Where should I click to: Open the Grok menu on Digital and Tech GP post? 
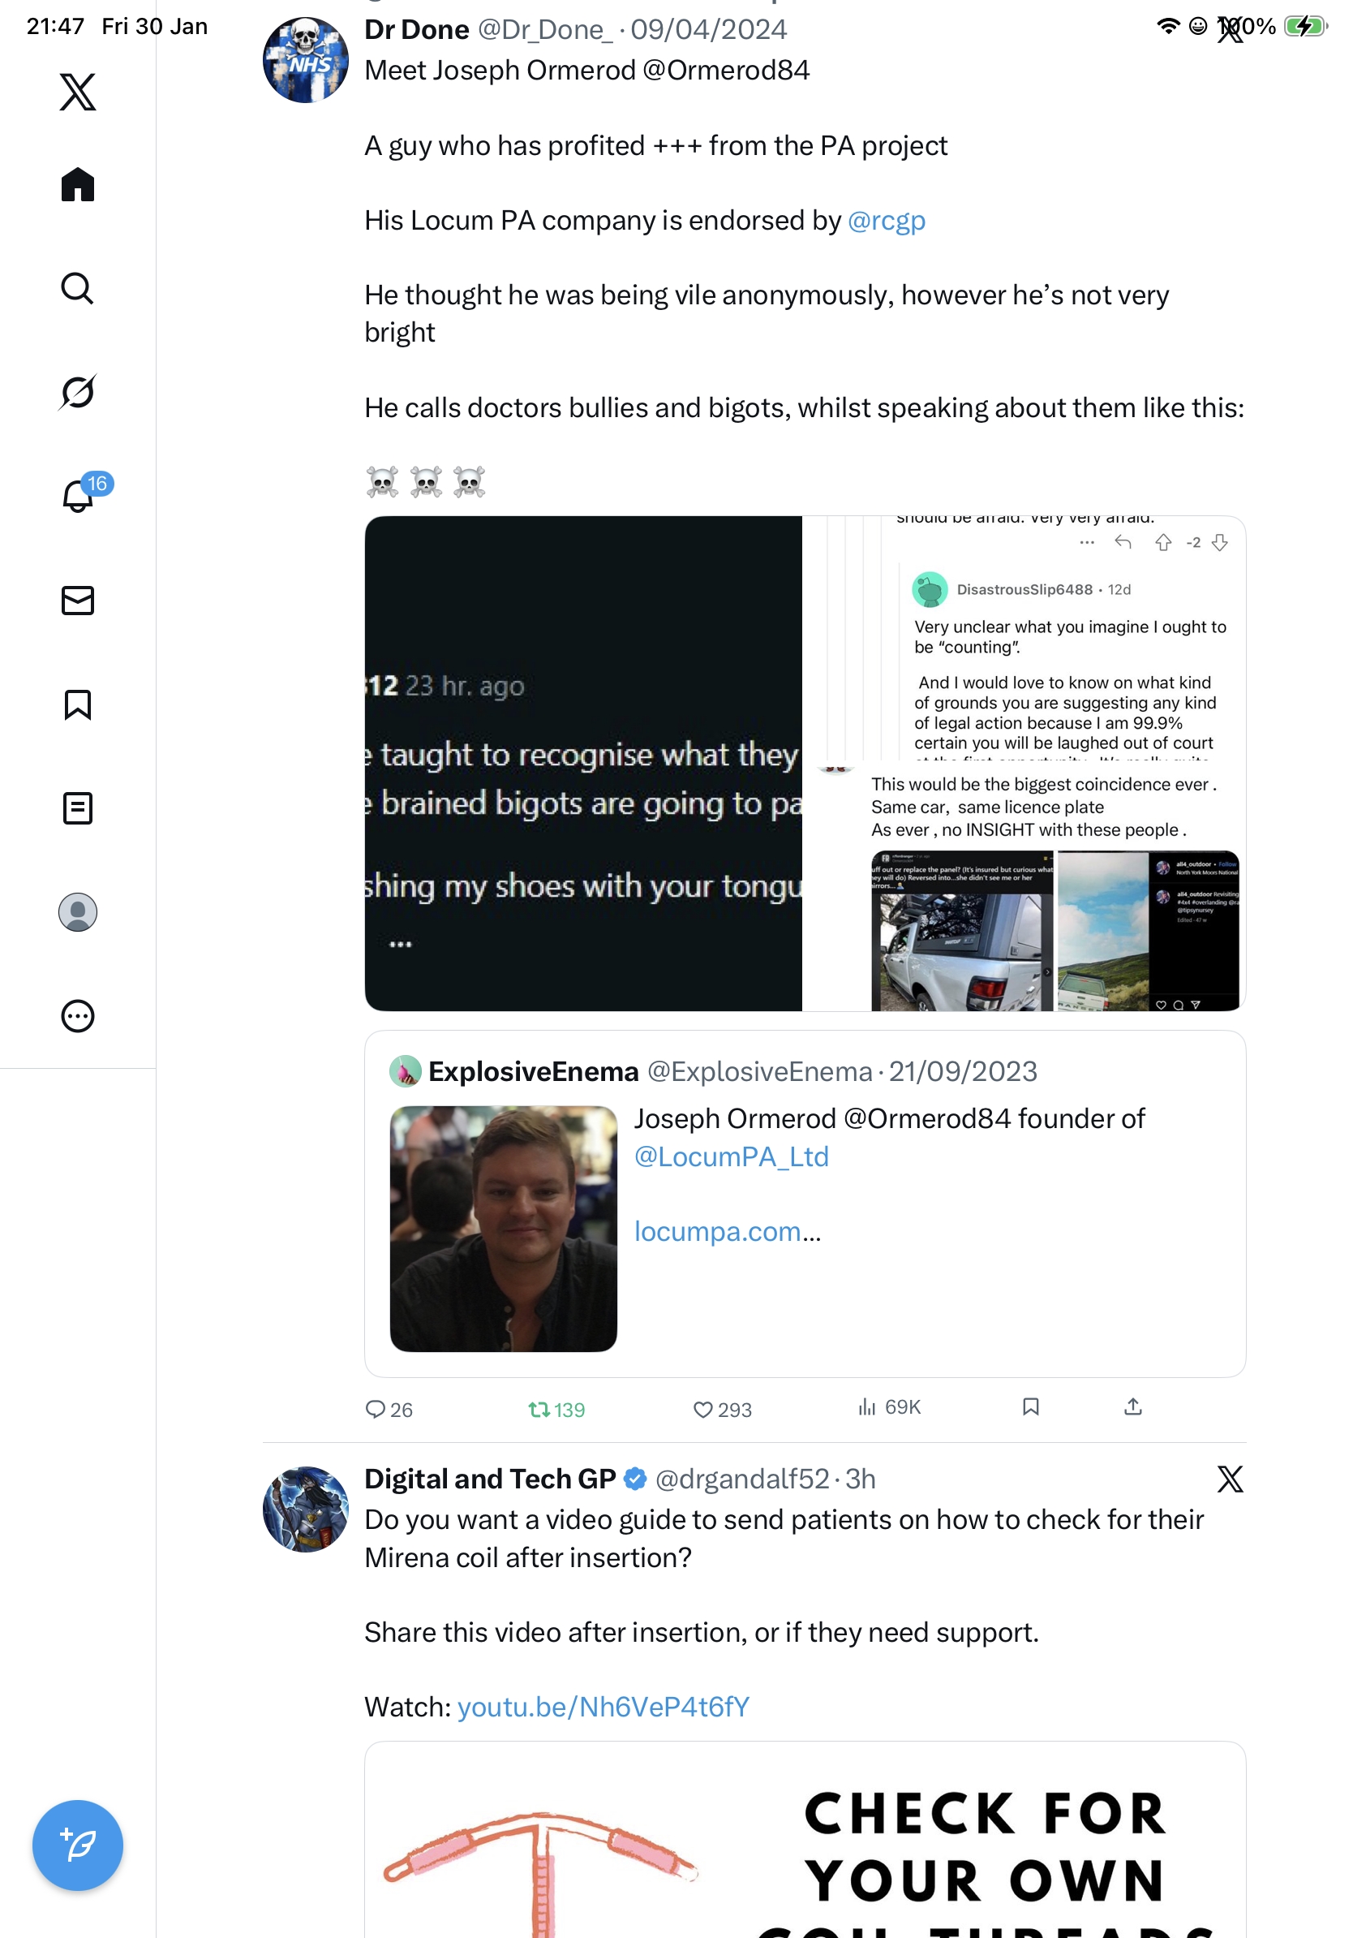click(x=1230, y=1479)
